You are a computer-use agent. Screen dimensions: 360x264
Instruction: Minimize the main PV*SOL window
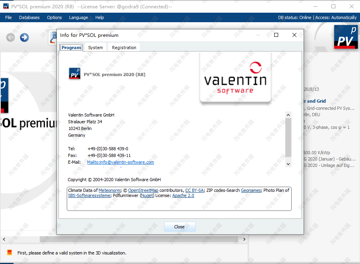click(315, 6)
